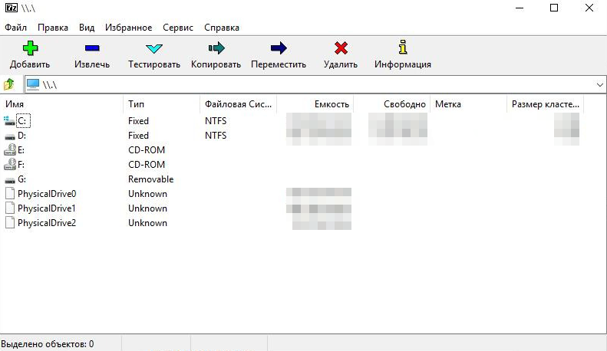Image resolution: width=607 pixels, height=351 pixels.
Task: Open the Вид menu
Action: pyautogui.click(x=87, y=28)
